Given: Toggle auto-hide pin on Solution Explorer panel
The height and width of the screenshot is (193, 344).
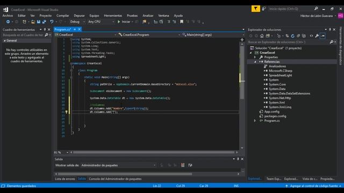Looking at the screenshot, I should pyautogui.click(x=329, y=29).
